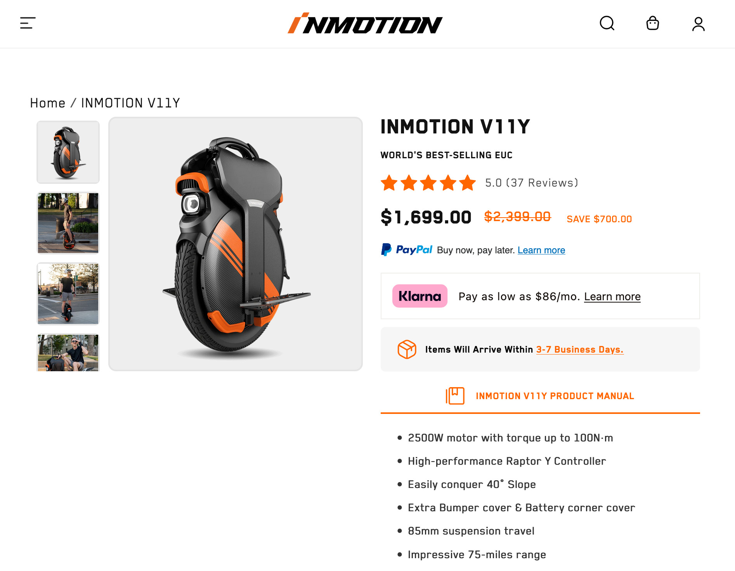Click the product manual book icon

click(455, 396)
